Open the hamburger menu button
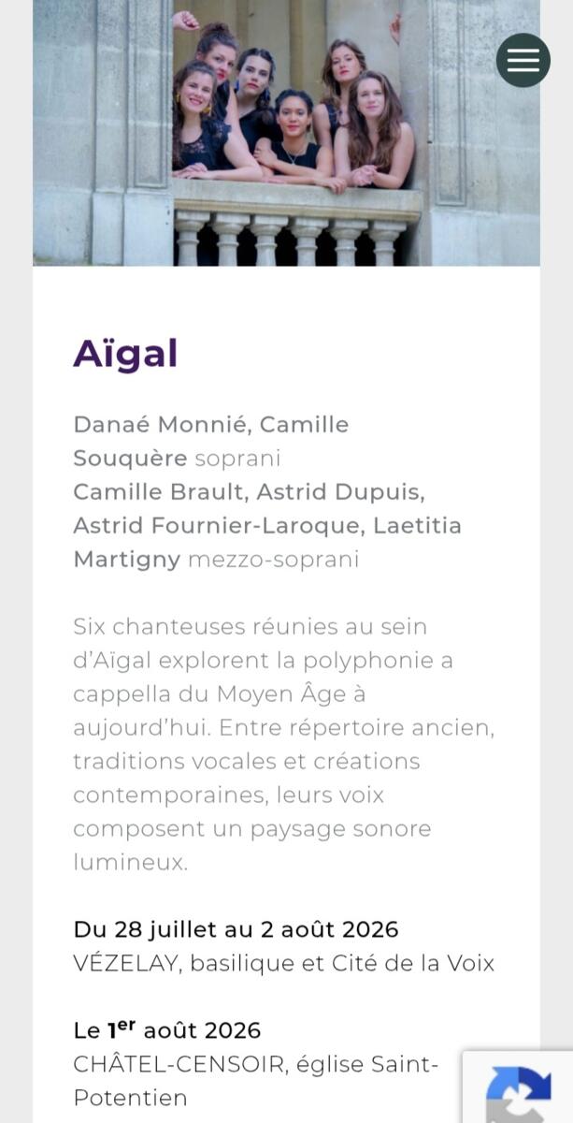Image resolution: width=573 pixels, height=1123 pixels. tap(523, 60)
